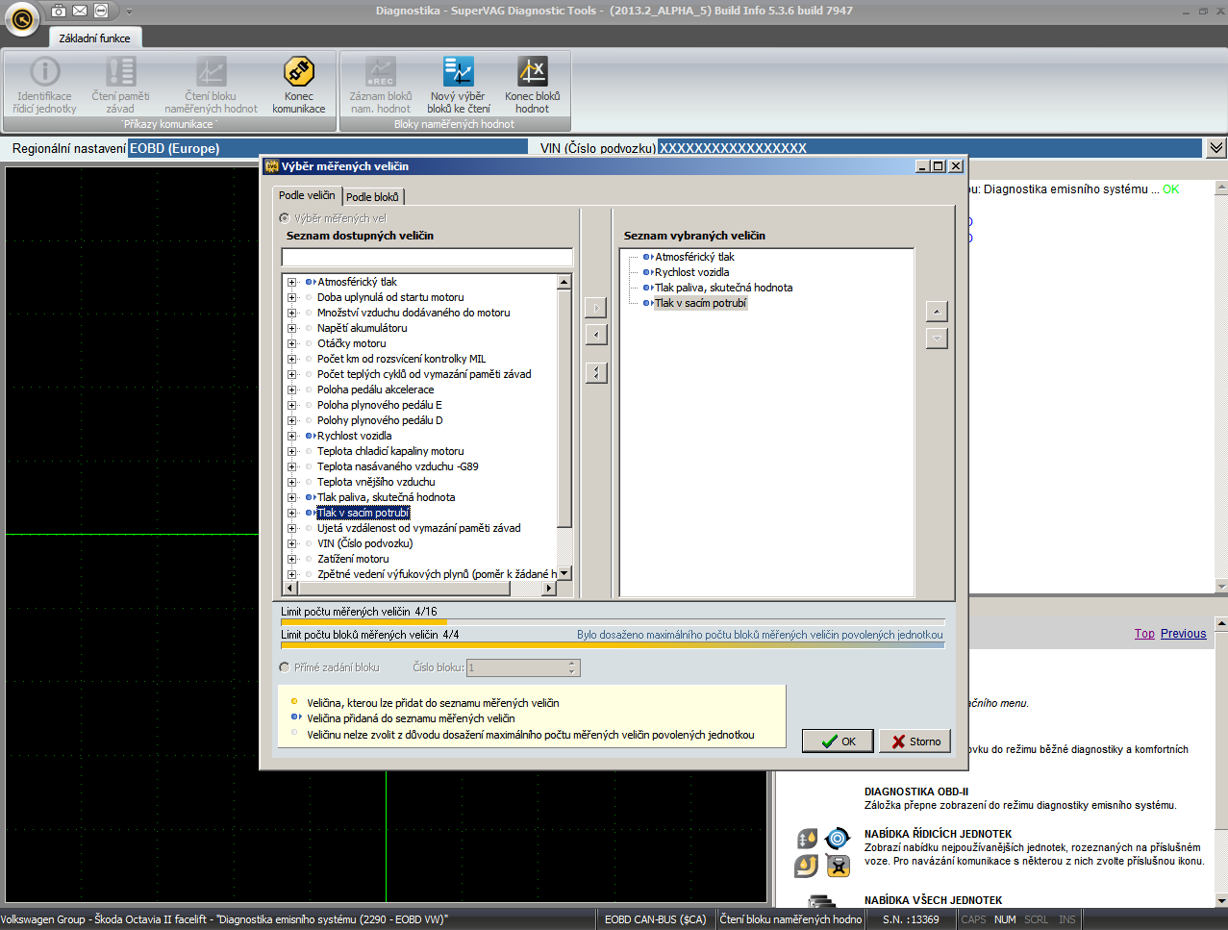Expand the Zatížení motoru tree node
The image size is (1228, 930).
pos(291,559)
